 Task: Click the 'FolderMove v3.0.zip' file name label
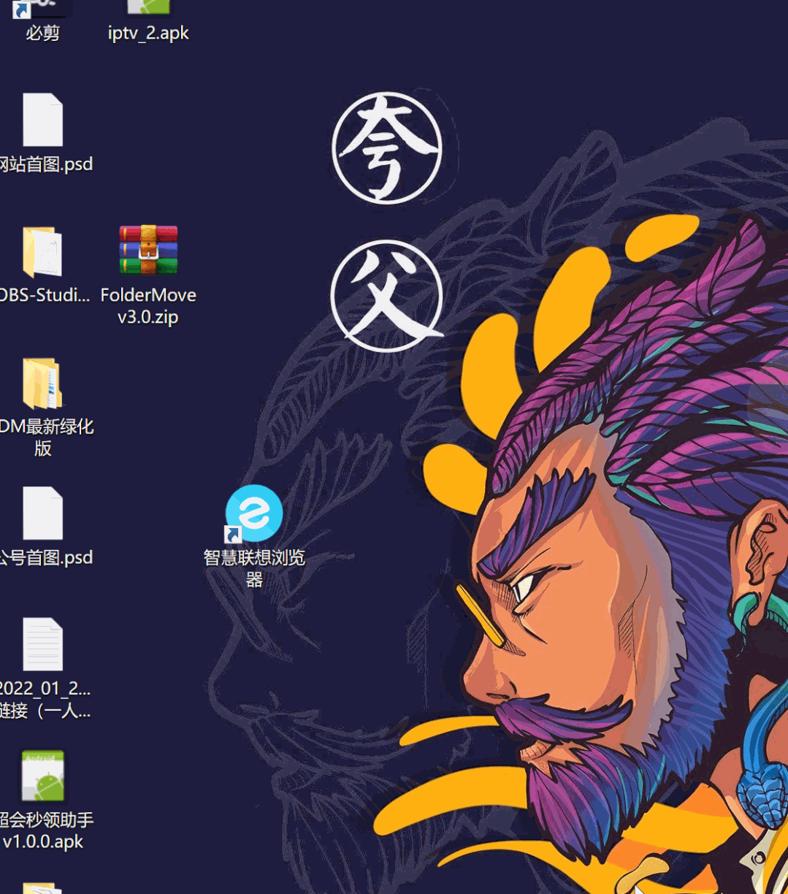[x=148, y=306]
